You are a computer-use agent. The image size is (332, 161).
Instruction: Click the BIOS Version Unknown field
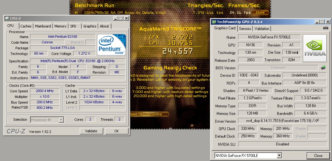tap(278, 68)
